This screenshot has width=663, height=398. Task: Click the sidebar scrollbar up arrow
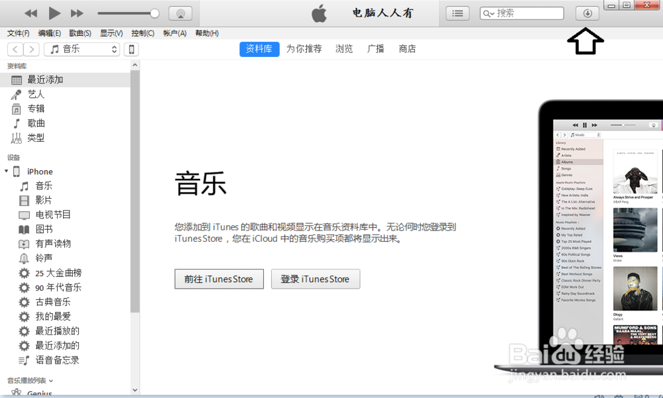point(135,65)
